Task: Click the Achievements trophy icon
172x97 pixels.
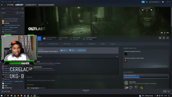Action: point(84,39)
